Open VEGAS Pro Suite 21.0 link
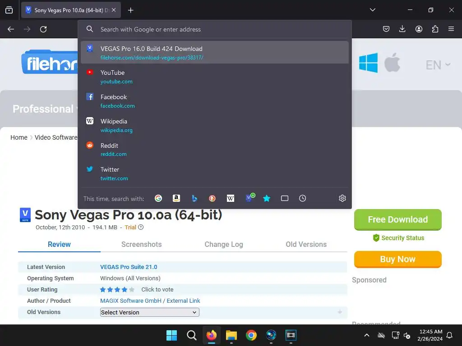 (129, 267)
